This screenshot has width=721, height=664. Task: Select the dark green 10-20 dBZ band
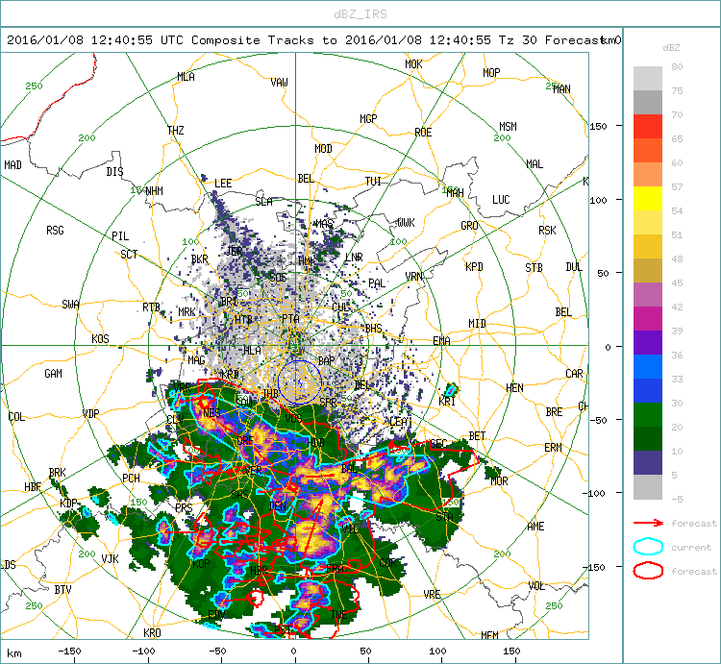[x=648, y=438]
